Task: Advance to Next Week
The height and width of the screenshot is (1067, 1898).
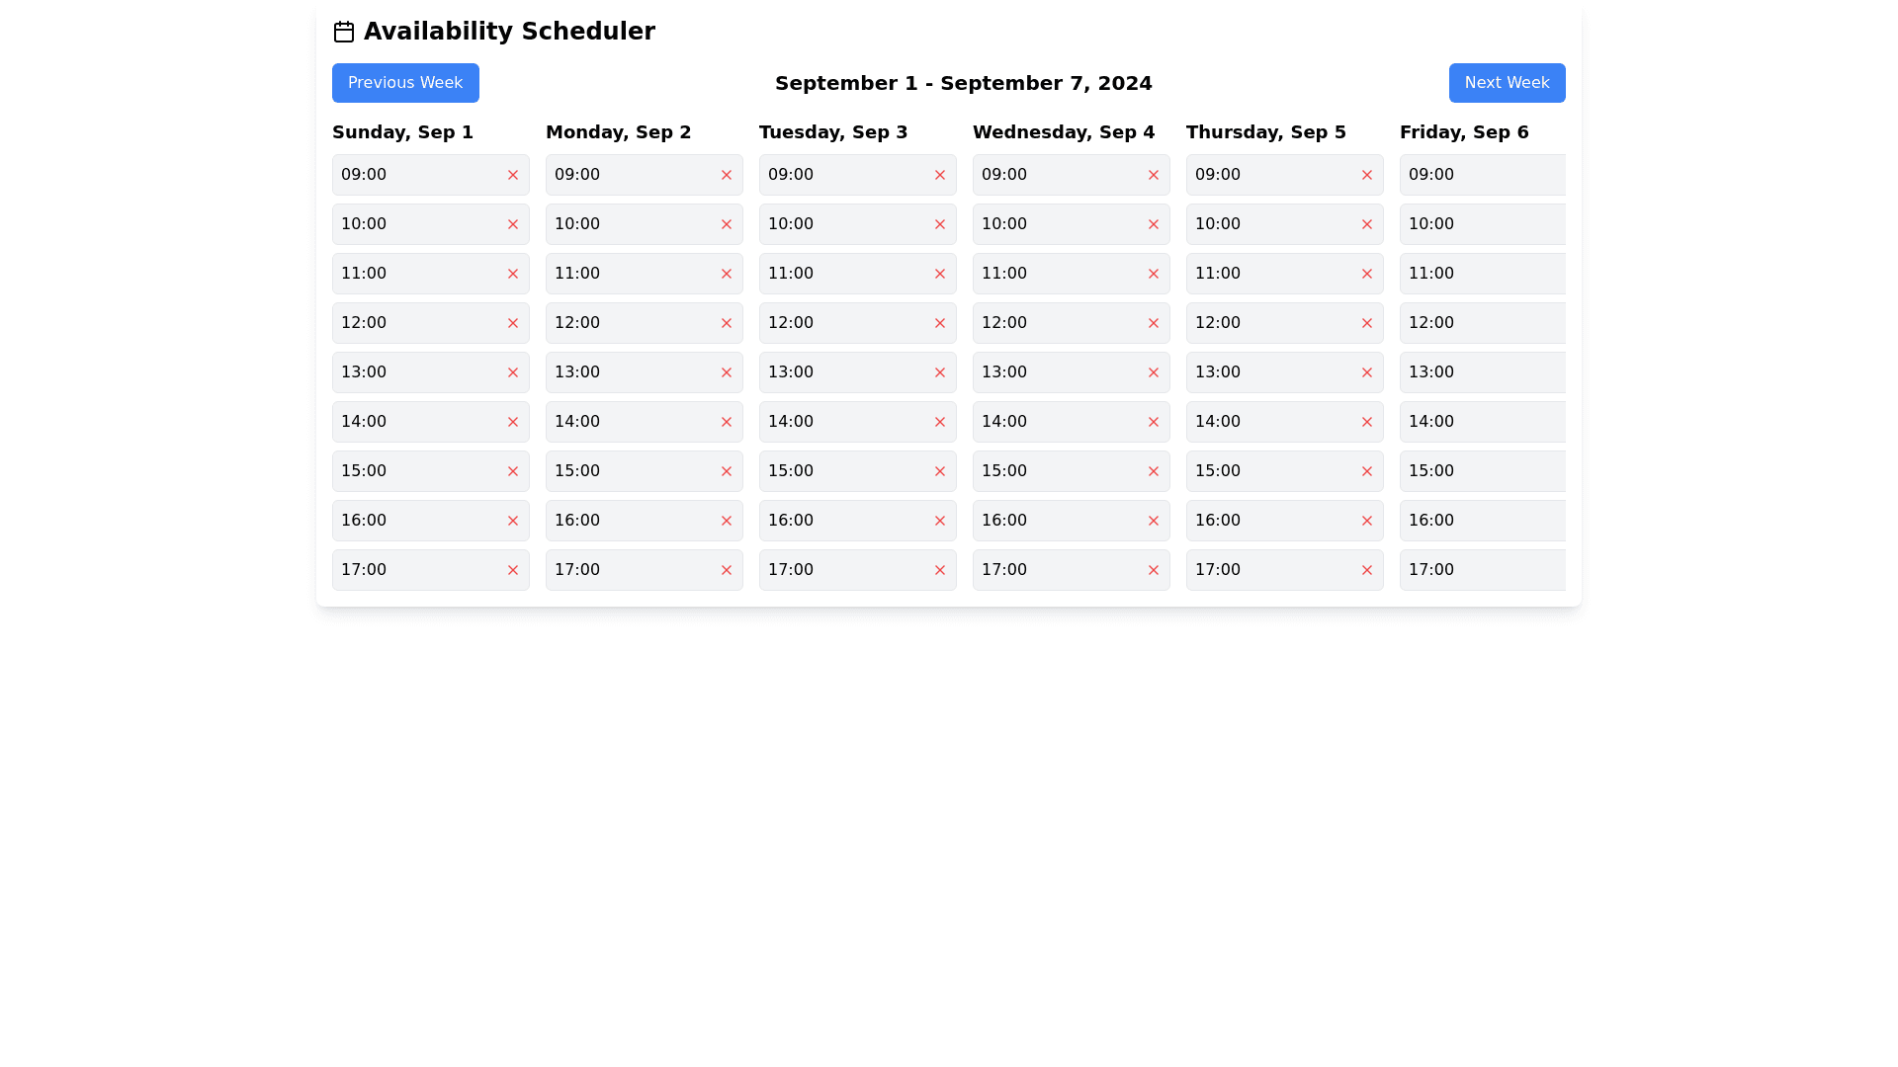Action: 1507,83
